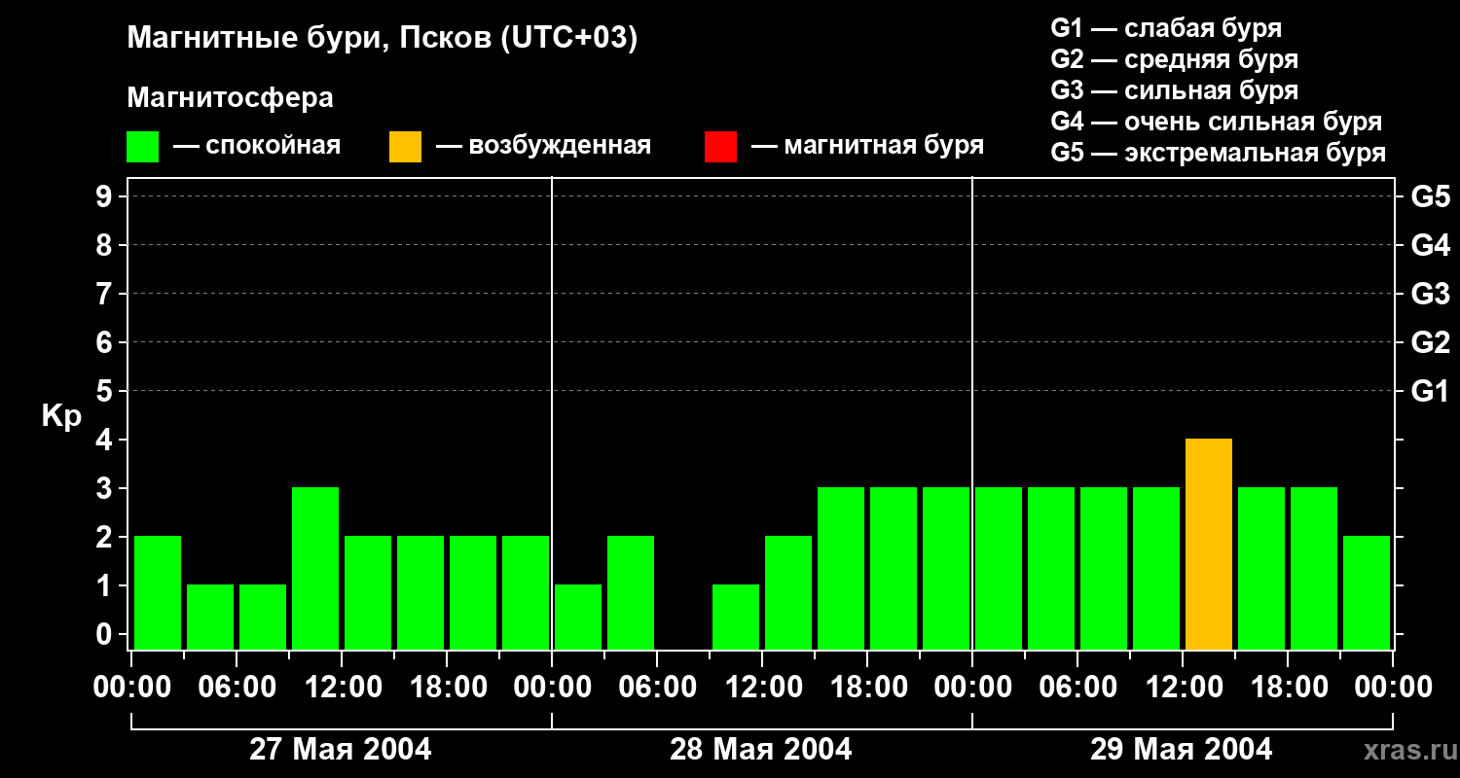Click 'G4 — очень сильная буря' legend line

(1216, 122)
